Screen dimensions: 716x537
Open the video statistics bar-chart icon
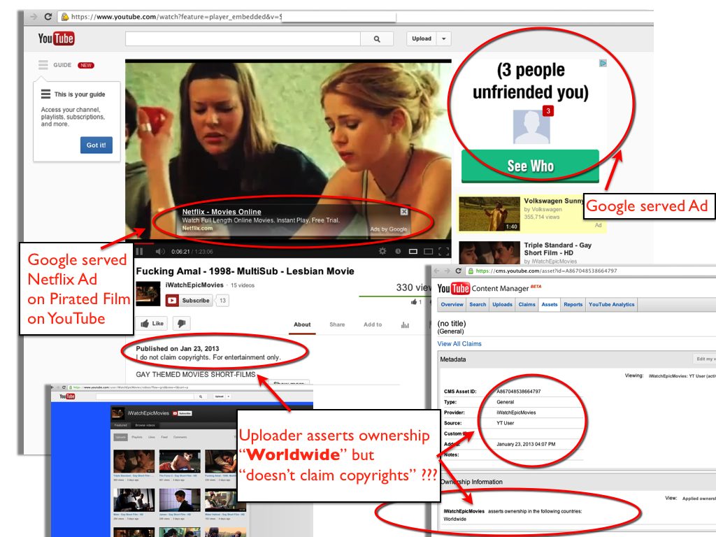405,324
